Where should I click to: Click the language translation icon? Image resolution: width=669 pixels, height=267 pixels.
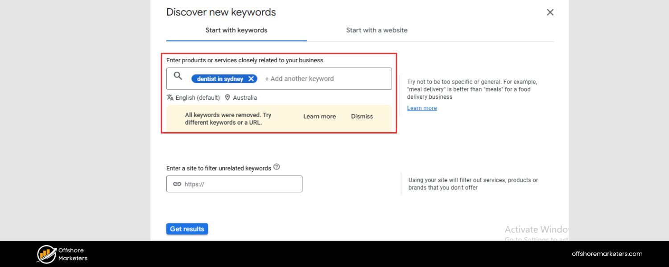(x=170, y=97)
